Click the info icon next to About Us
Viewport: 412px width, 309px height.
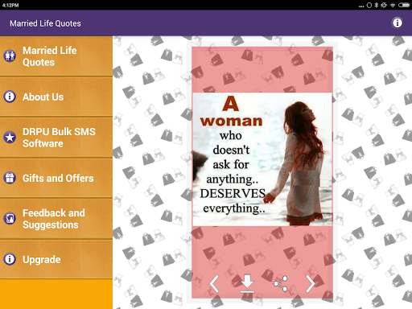(x=10, y=97)
